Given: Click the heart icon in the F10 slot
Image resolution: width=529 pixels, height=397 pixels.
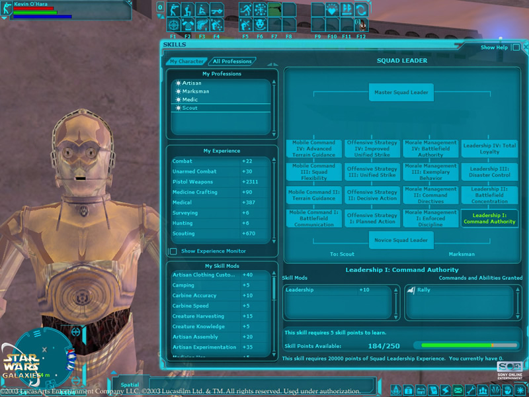Looking at the screenshot, I should 333,9.
